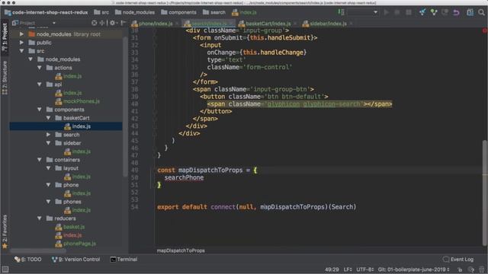The height and width of the screenshot is (274, 488).
Task: Open the Git branch 01-boilerplate-june-2019 widget
Action: coord(413,269)
